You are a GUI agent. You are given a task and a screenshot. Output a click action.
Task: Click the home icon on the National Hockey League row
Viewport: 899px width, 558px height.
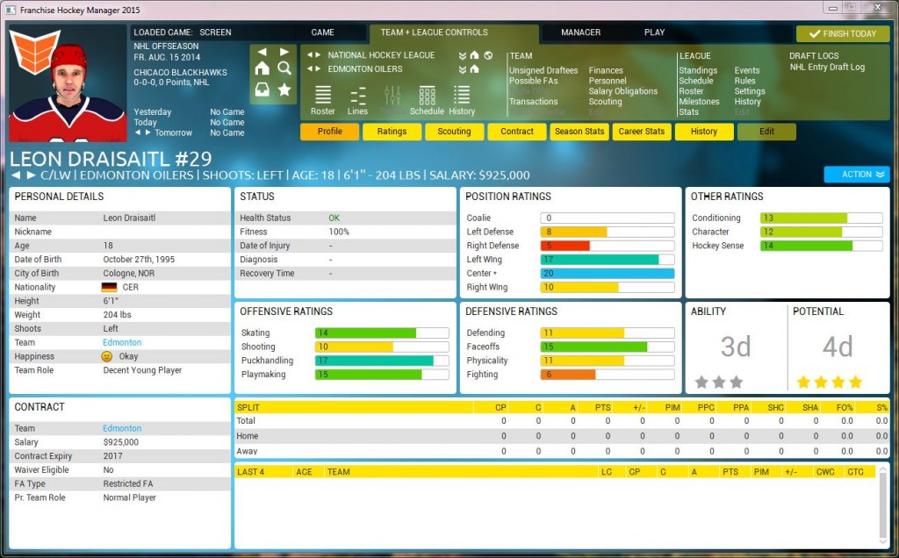[474, 55]
